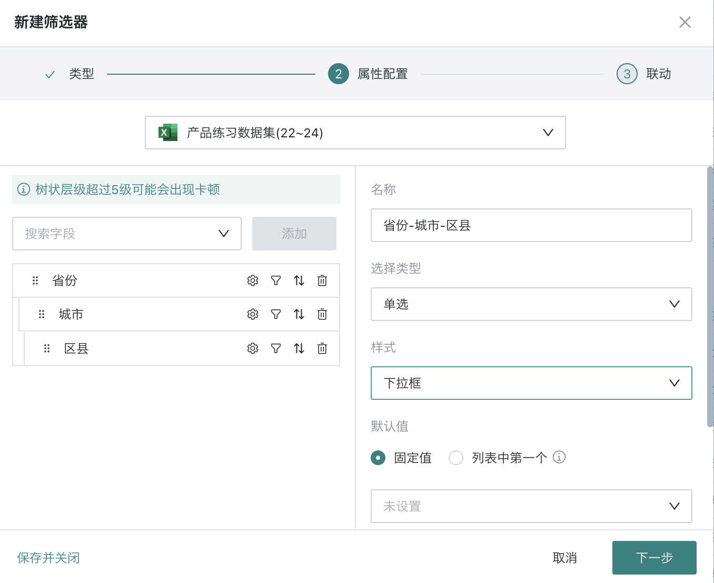Viewport: 714px width, 583px height.
Task: Click dialog title 新建筛选器
Action: 51,22
